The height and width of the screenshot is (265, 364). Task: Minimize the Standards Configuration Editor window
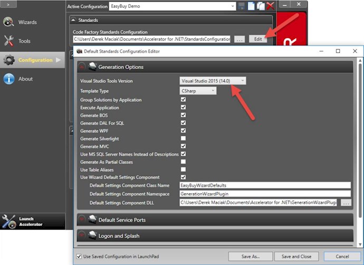[321, 51]
